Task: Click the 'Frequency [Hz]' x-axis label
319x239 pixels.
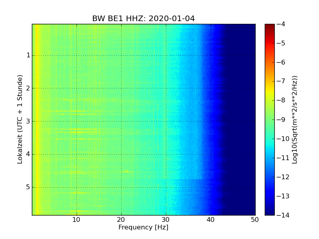Action: point(144,227)
